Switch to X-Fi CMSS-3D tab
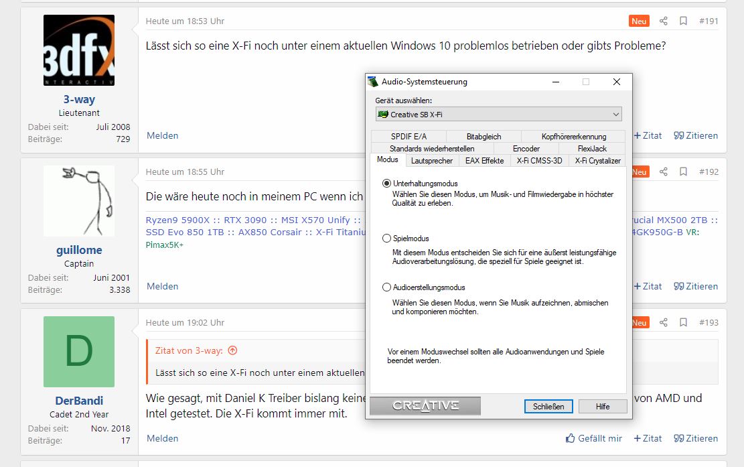Image resolution: width=744 pixels, height=467 pixels. point(540,161)
